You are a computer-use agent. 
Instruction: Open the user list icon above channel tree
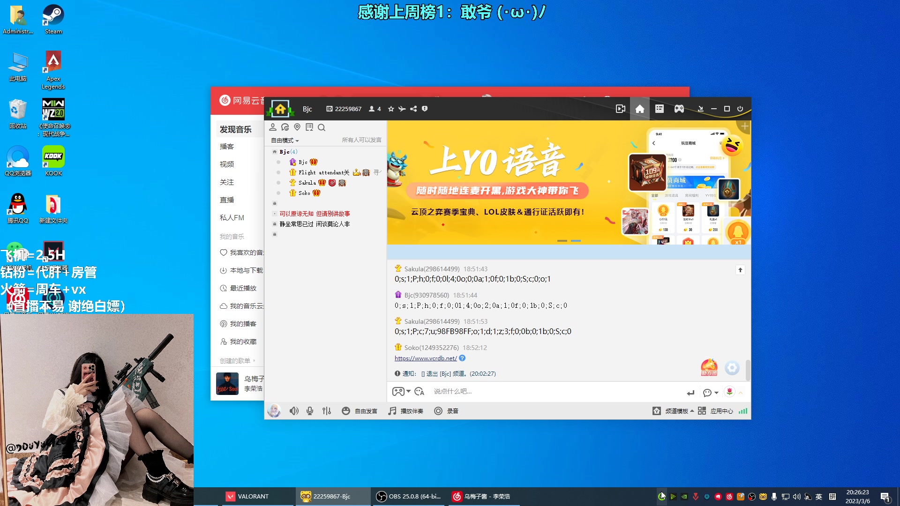click(x=273, y=127)
